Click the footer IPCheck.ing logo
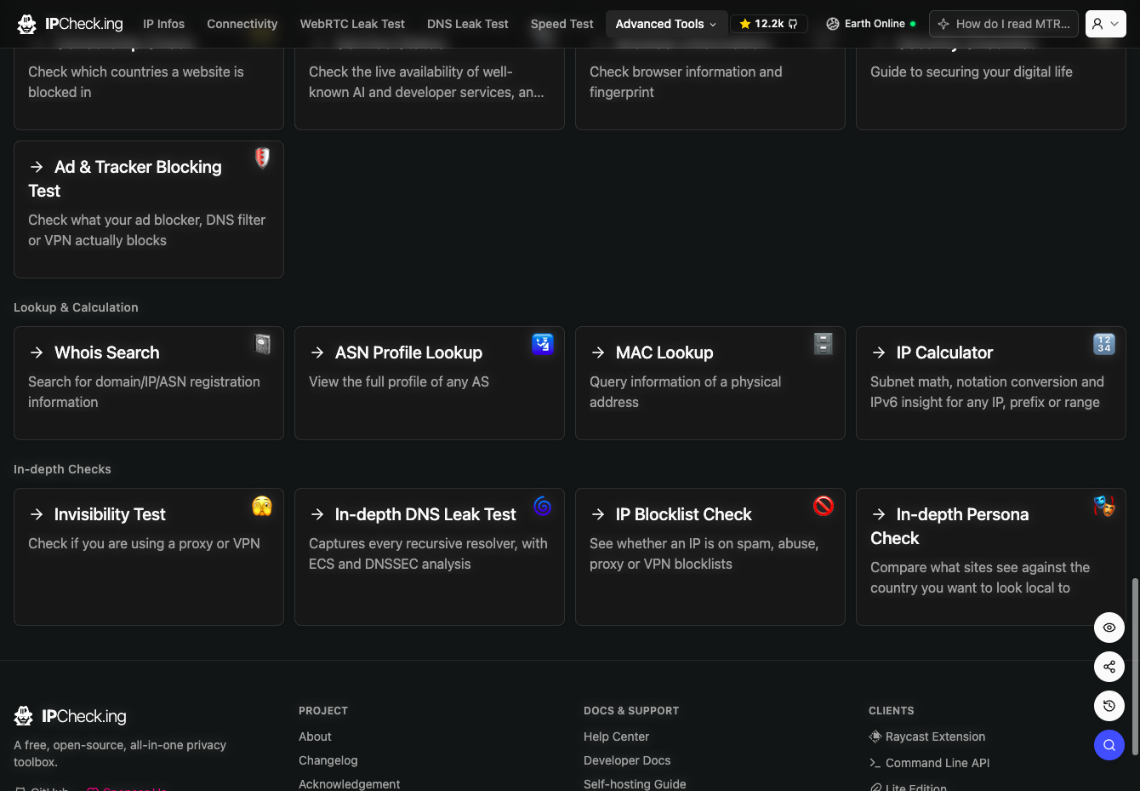1140x791 pixels. tap(71, 716)
